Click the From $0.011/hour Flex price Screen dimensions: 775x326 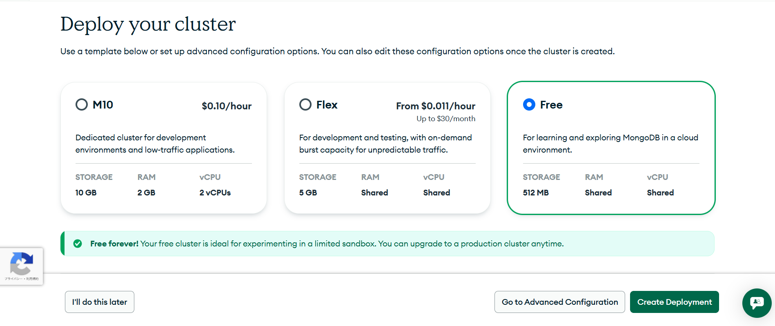click(x=435, y=106)
